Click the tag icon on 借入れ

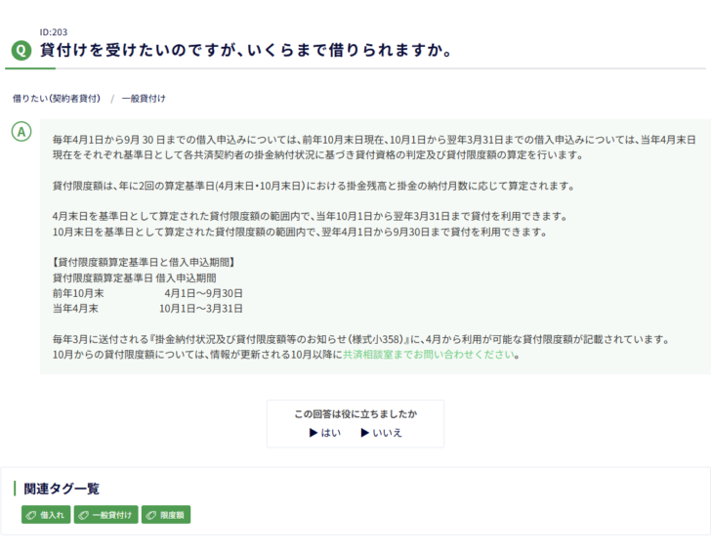[31, 515]
